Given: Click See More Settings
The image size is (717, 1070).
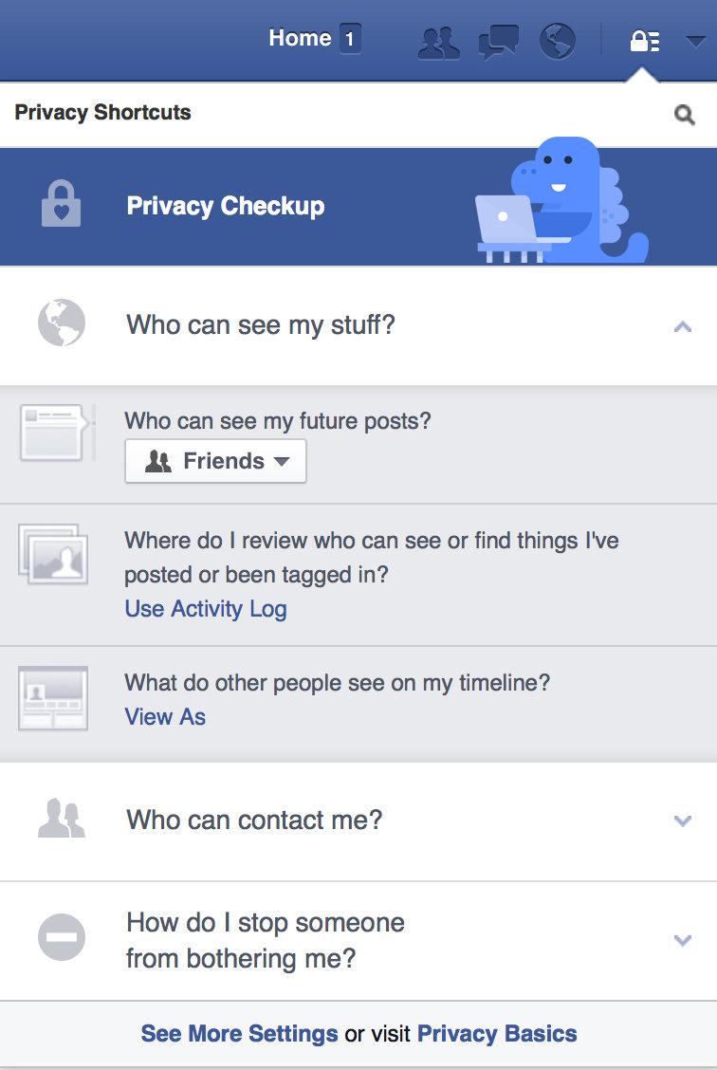Looking at the screenshot, I should [237, 1034].
